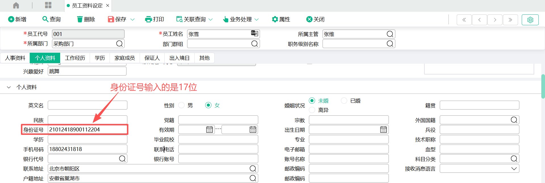Expand the 保存 dropdown arrow

pos(133,20)
